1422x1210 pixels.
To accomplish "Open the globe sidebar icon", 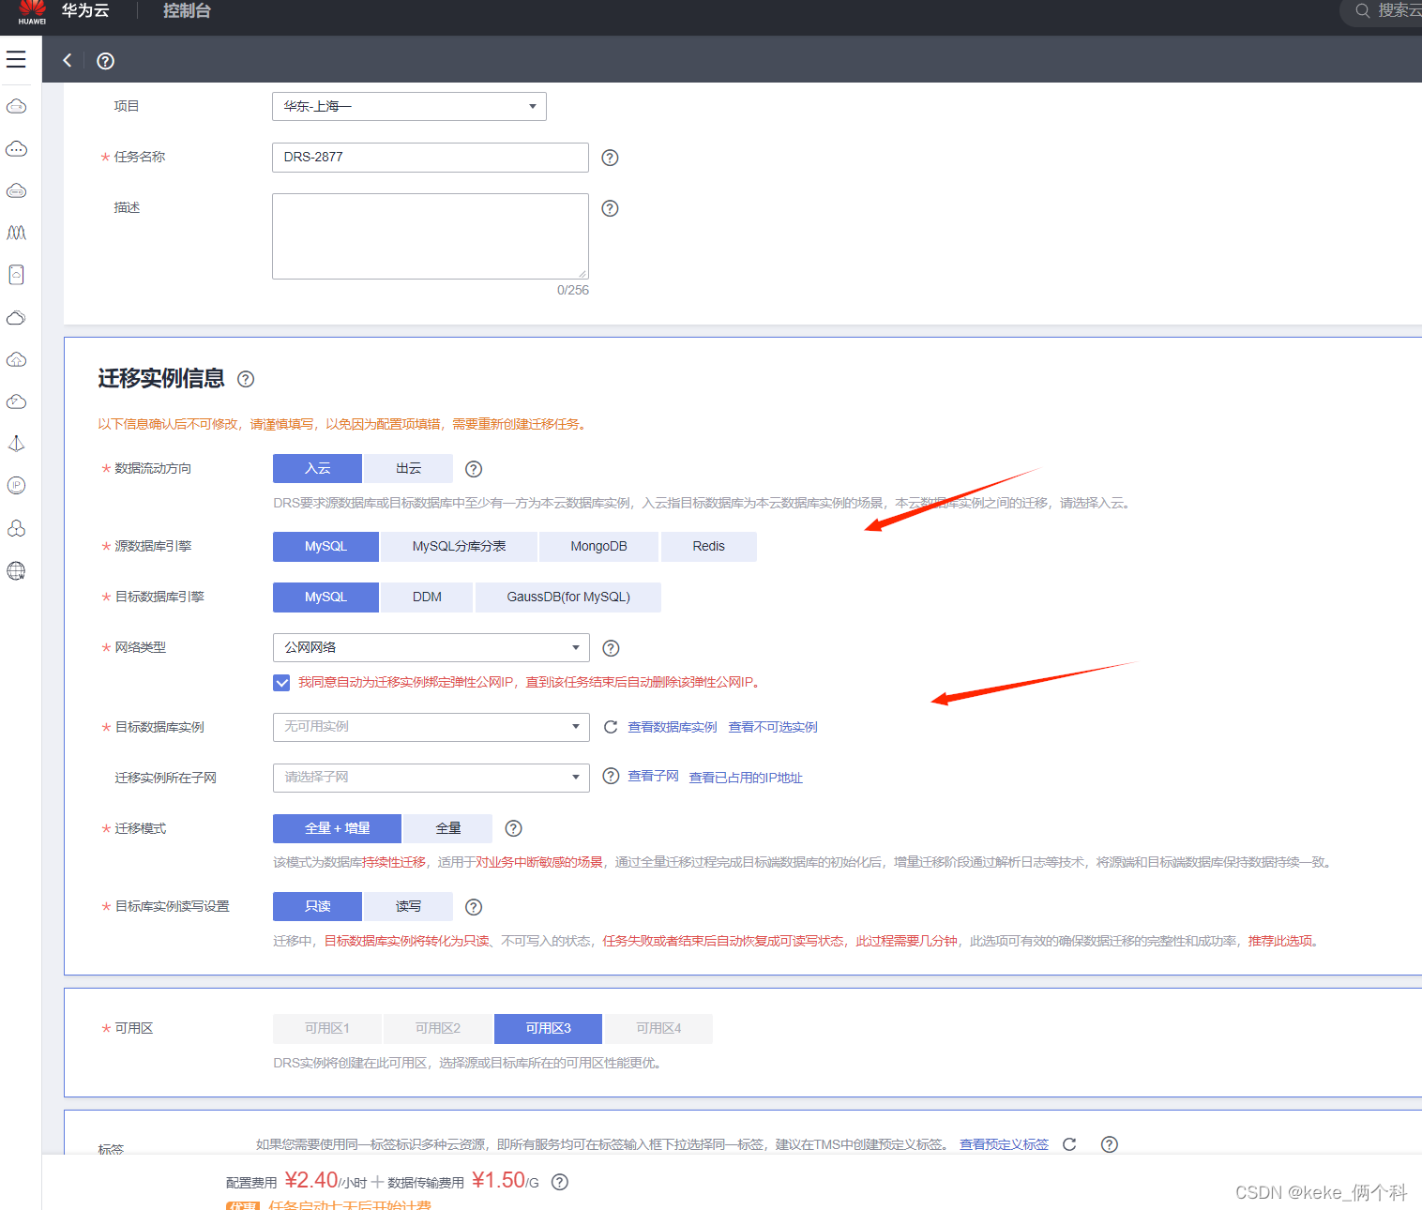I will [x=16, y=570].
